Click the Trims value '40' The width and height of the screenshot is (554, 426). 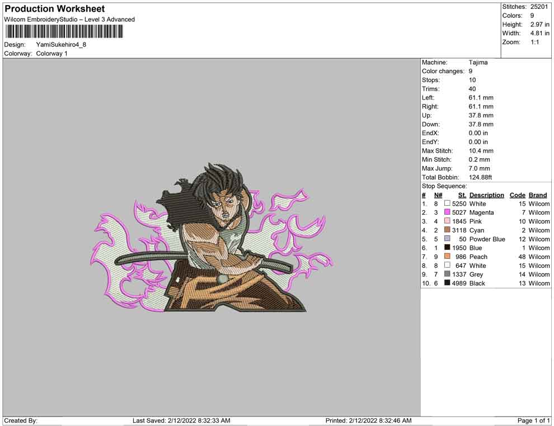[472, 89]
